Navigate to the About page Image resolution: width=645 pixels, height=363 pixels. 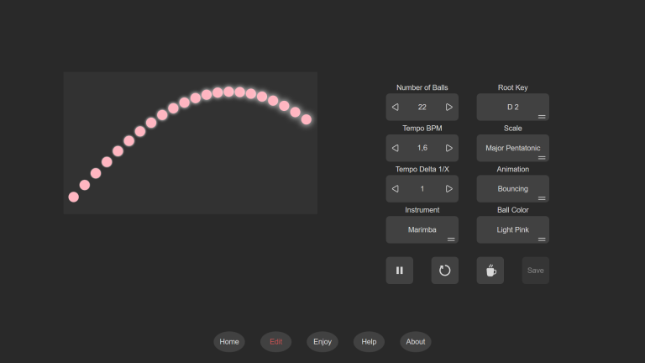click(x=416, y=342)
